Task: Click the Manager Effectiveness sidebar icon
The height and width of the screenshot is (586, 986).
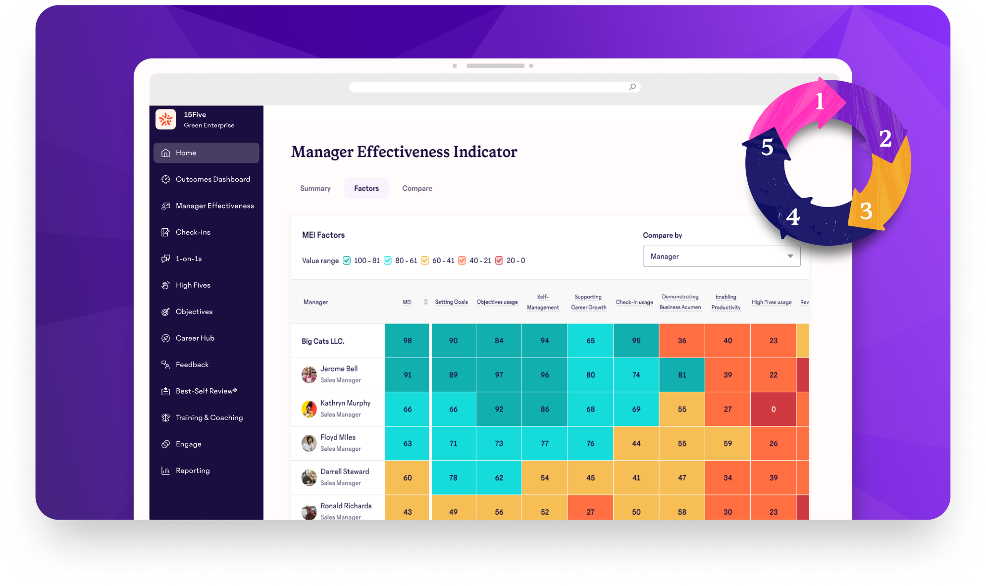Action: 166,206
